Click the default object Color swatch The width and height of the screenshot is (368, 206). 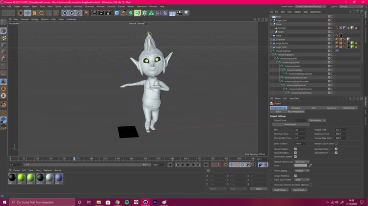coord(301,165)
